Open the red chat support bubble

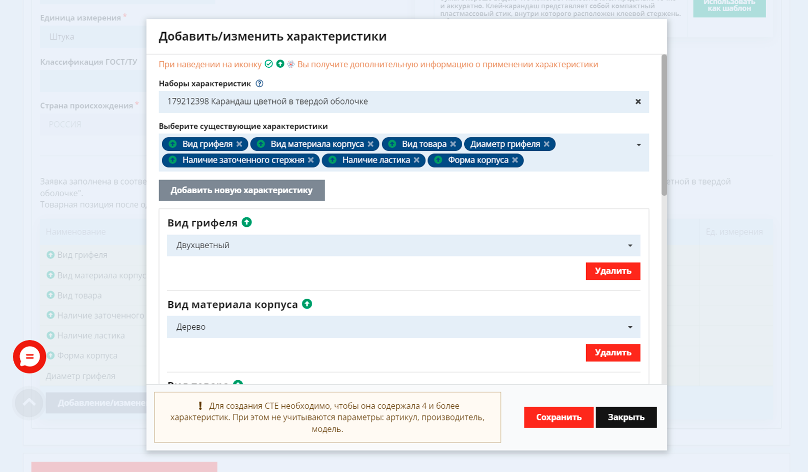tap(30, 356)
